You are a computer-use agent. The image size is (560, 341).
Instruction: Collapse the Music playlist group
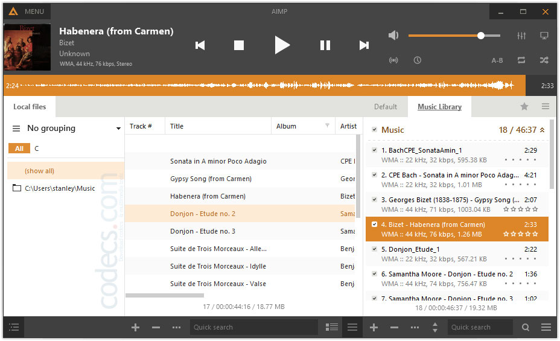click(542, 130)
